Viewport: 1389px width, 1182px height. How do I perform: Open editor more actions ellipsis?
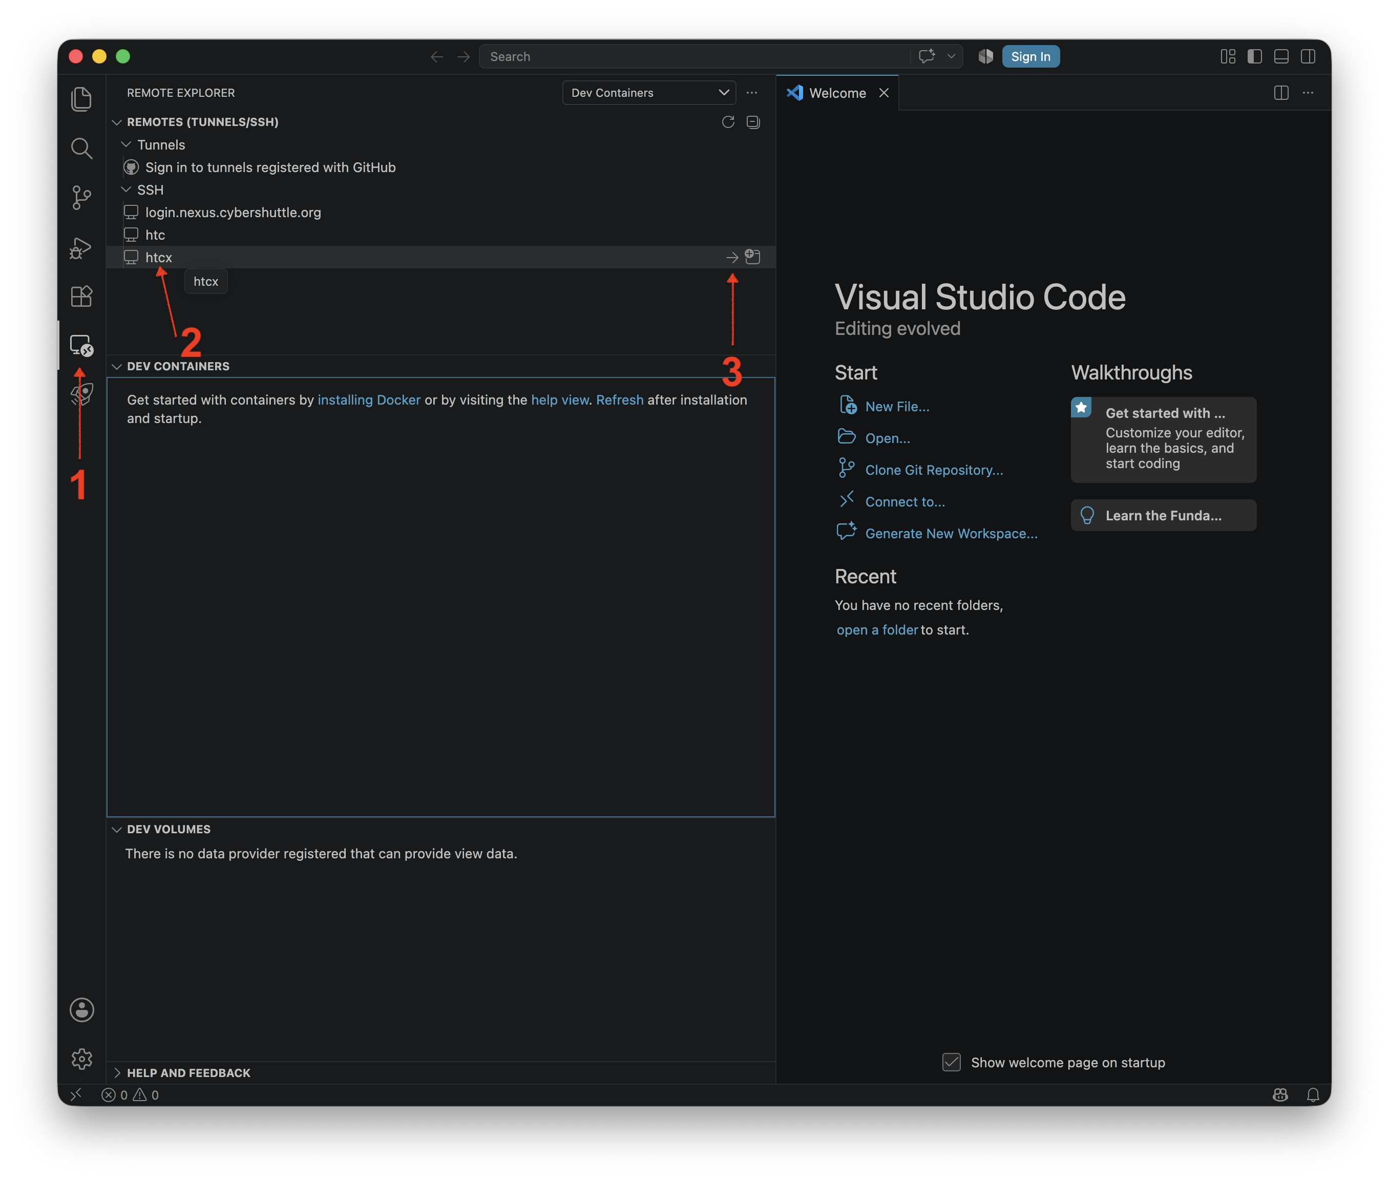click(x=1308, y=93)
